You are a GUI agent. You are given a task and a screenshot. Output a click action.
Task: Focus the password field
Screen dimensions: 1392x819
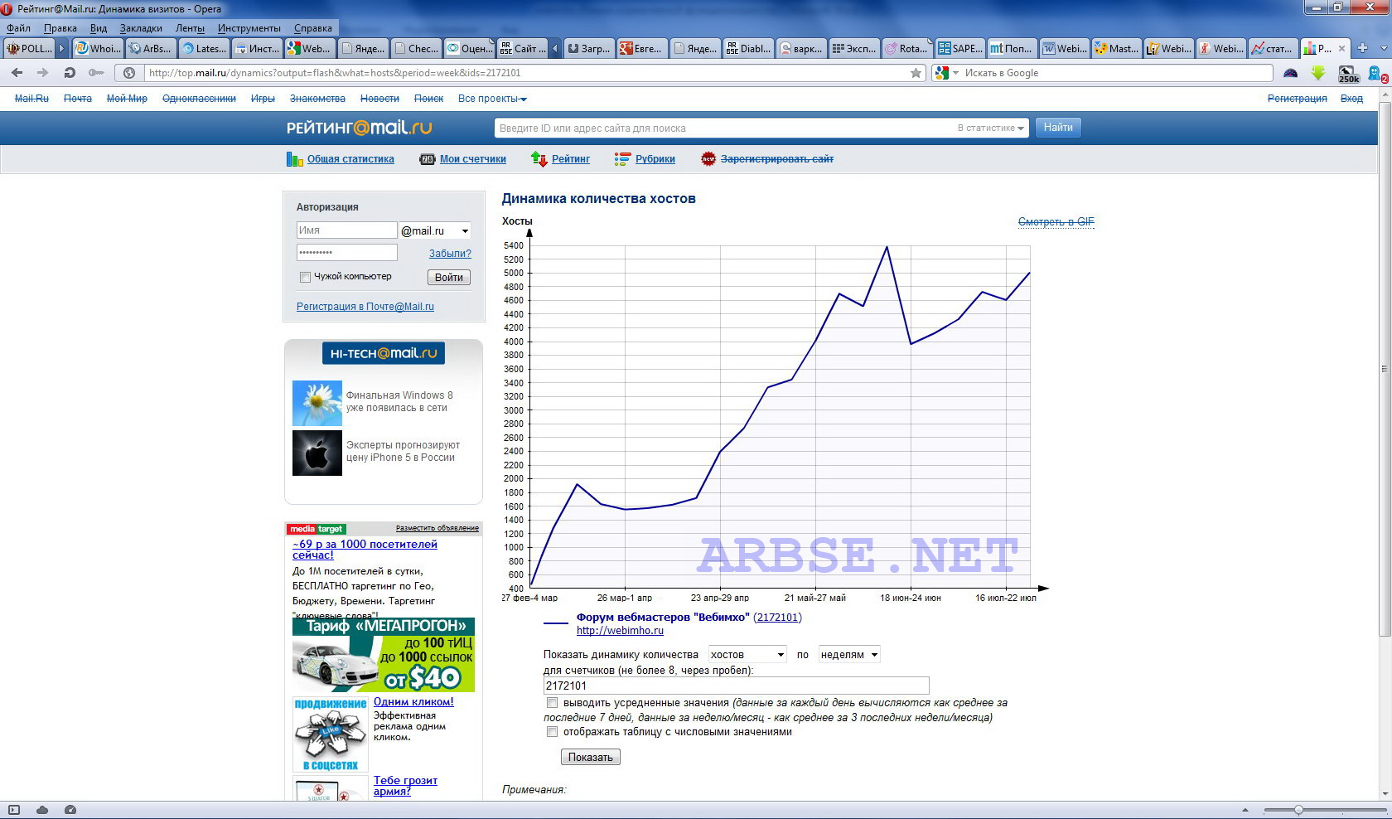[x=347, y=253]
